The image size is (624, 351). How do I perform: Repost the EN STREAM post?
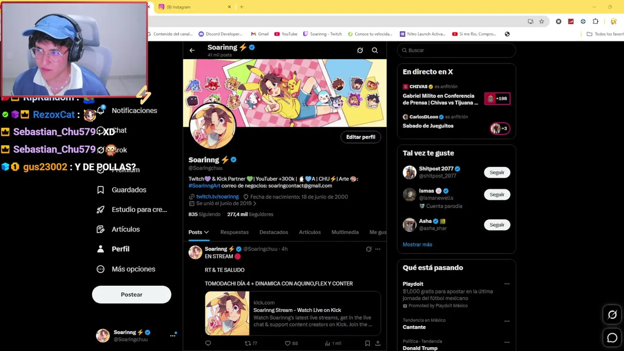(x=248, y=343)
